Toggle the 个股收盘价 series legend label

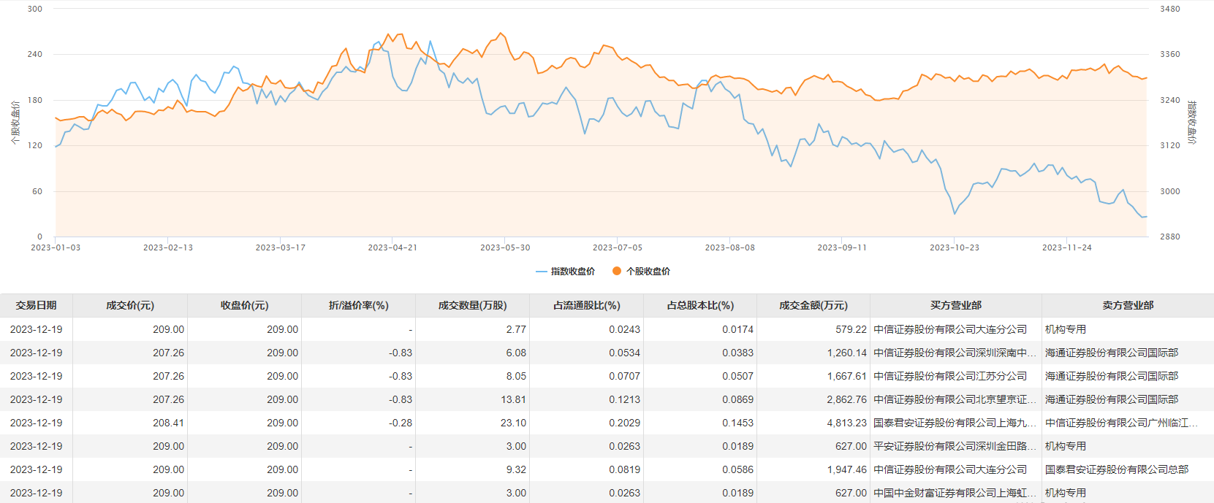click(x=648, y=272)
